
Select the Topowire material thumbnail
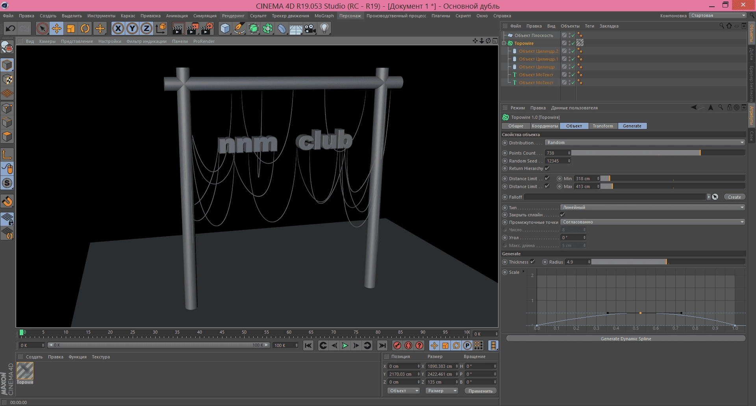(25, 371)
